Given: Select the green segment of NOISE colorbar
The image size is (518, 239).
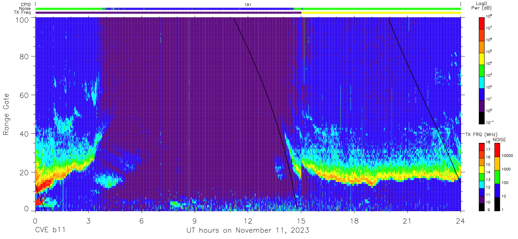Looking at the screenshot, I should (496, 177).
